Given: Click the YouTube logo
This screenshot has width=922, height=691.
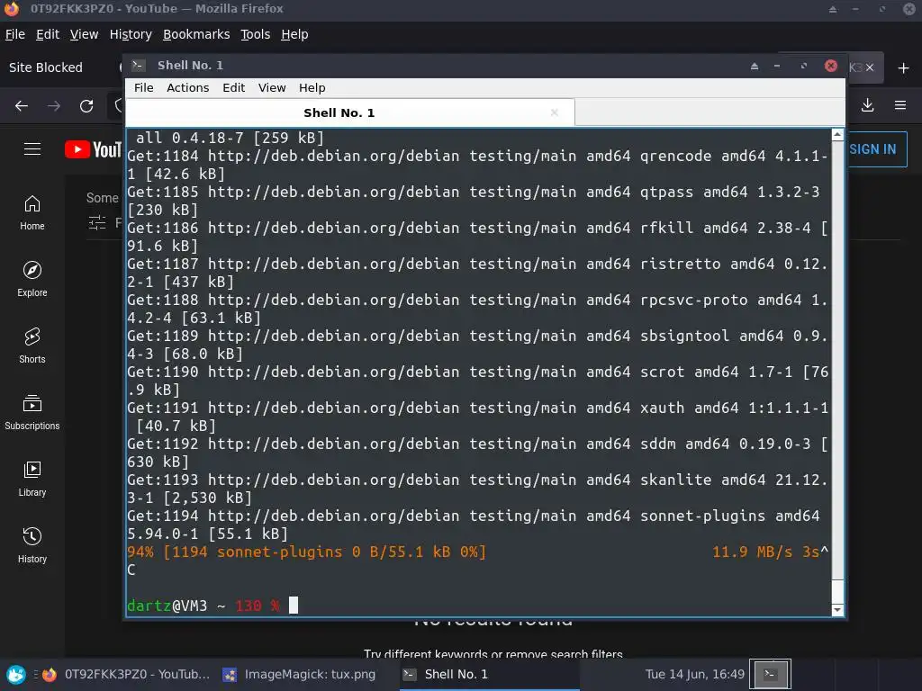Looking at the screenshot, I should 93,149.
